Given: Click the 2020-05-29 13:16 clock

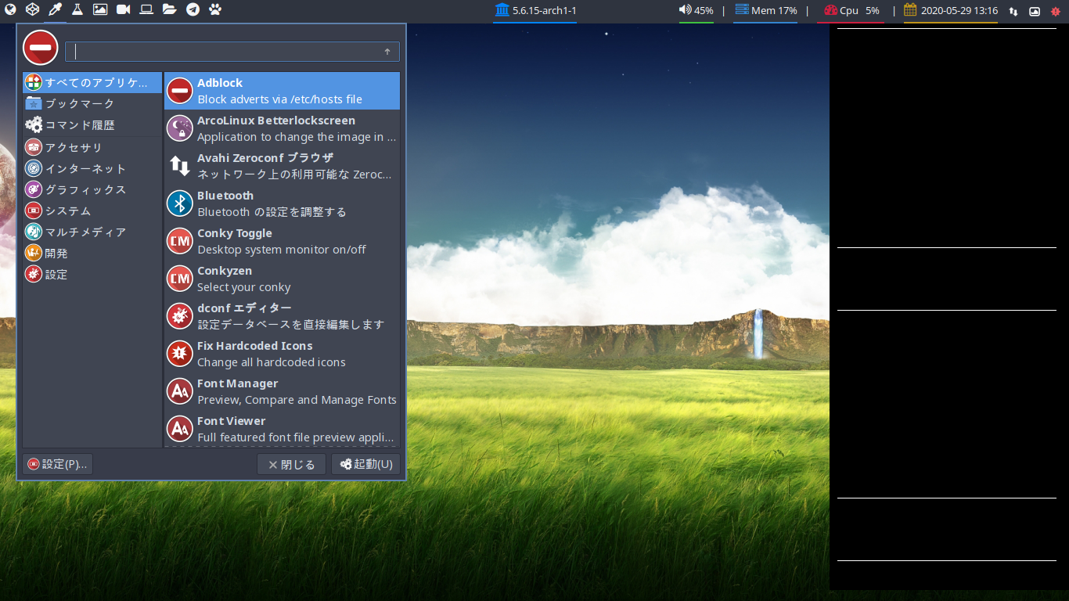Looking at the screenshot, I should point(959,11).
